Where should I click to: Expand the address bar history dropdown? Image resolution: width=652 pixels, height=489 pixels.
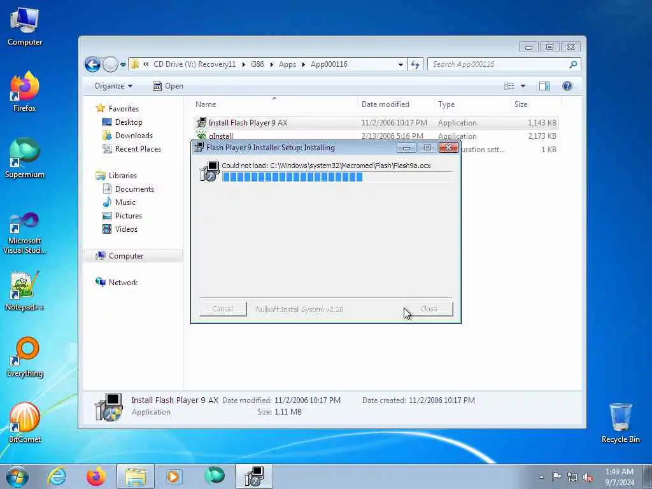click(400, 64)
